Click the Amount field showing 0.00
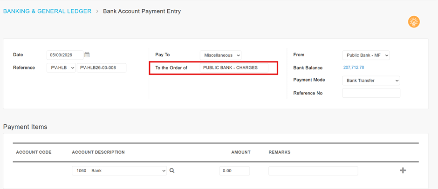438x189 pixels. [234, 171]
